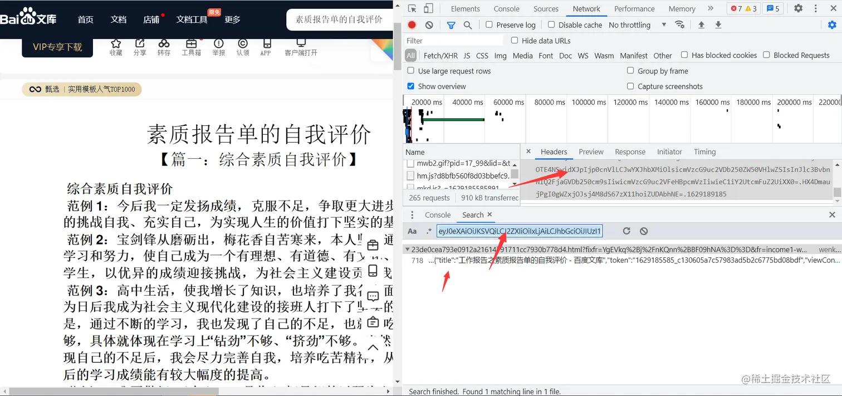Click the search query input field
Image resolution: width=842 pixels, height=396 pixels.
point(520,231)
